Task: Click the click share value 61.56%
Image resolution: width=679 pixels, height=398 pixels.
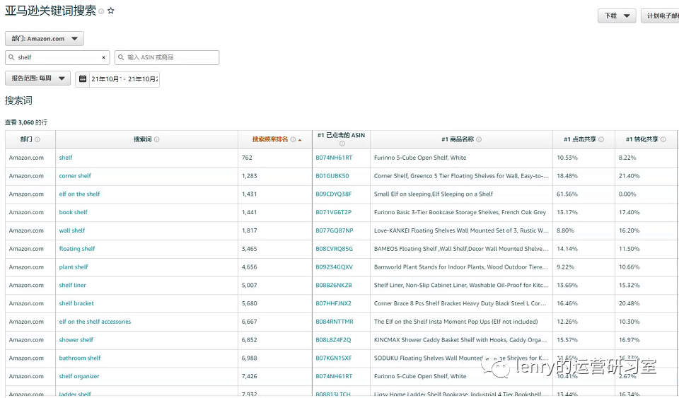Action: point(567,194)
